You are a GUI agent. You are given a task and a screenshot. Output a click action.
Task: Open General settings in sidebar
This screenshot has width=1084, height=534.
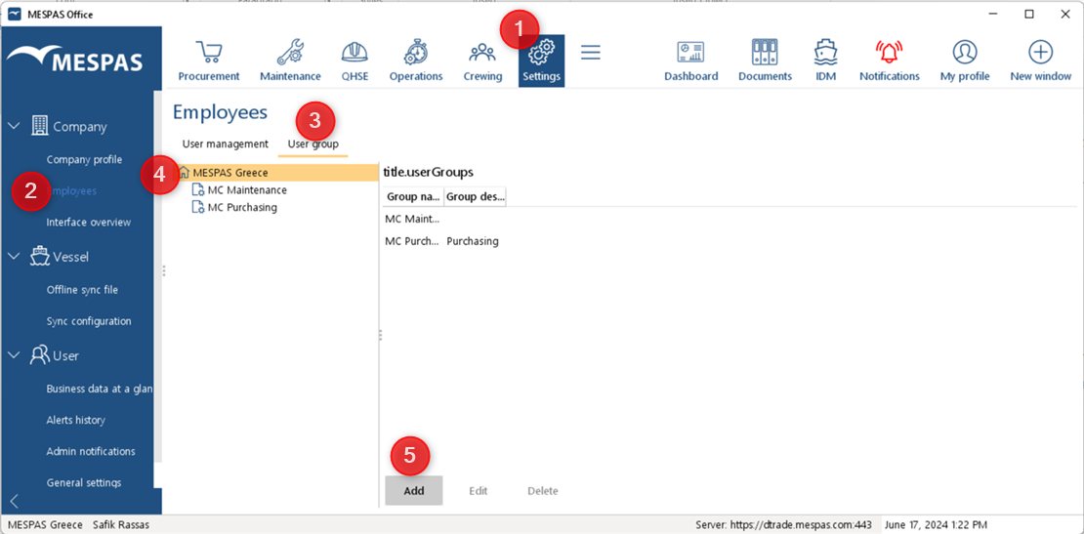84,482
